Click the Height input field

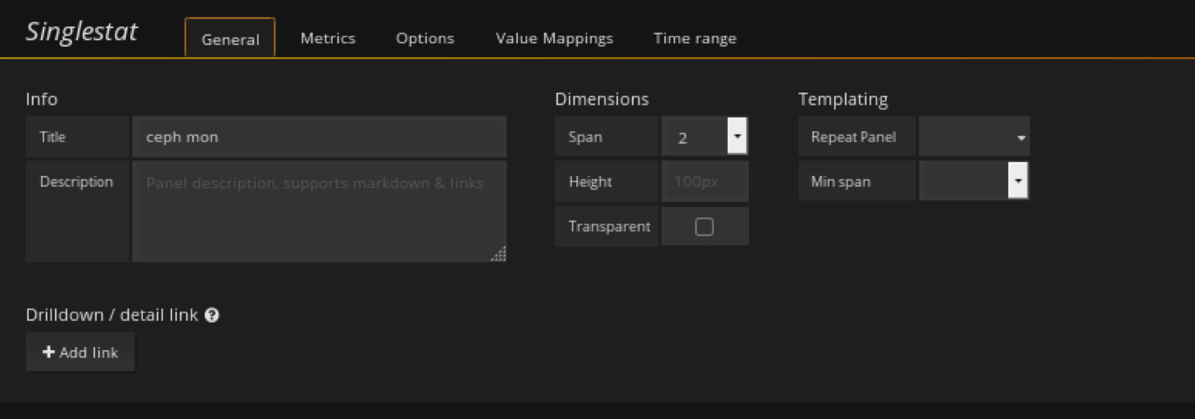click(704, 182)
